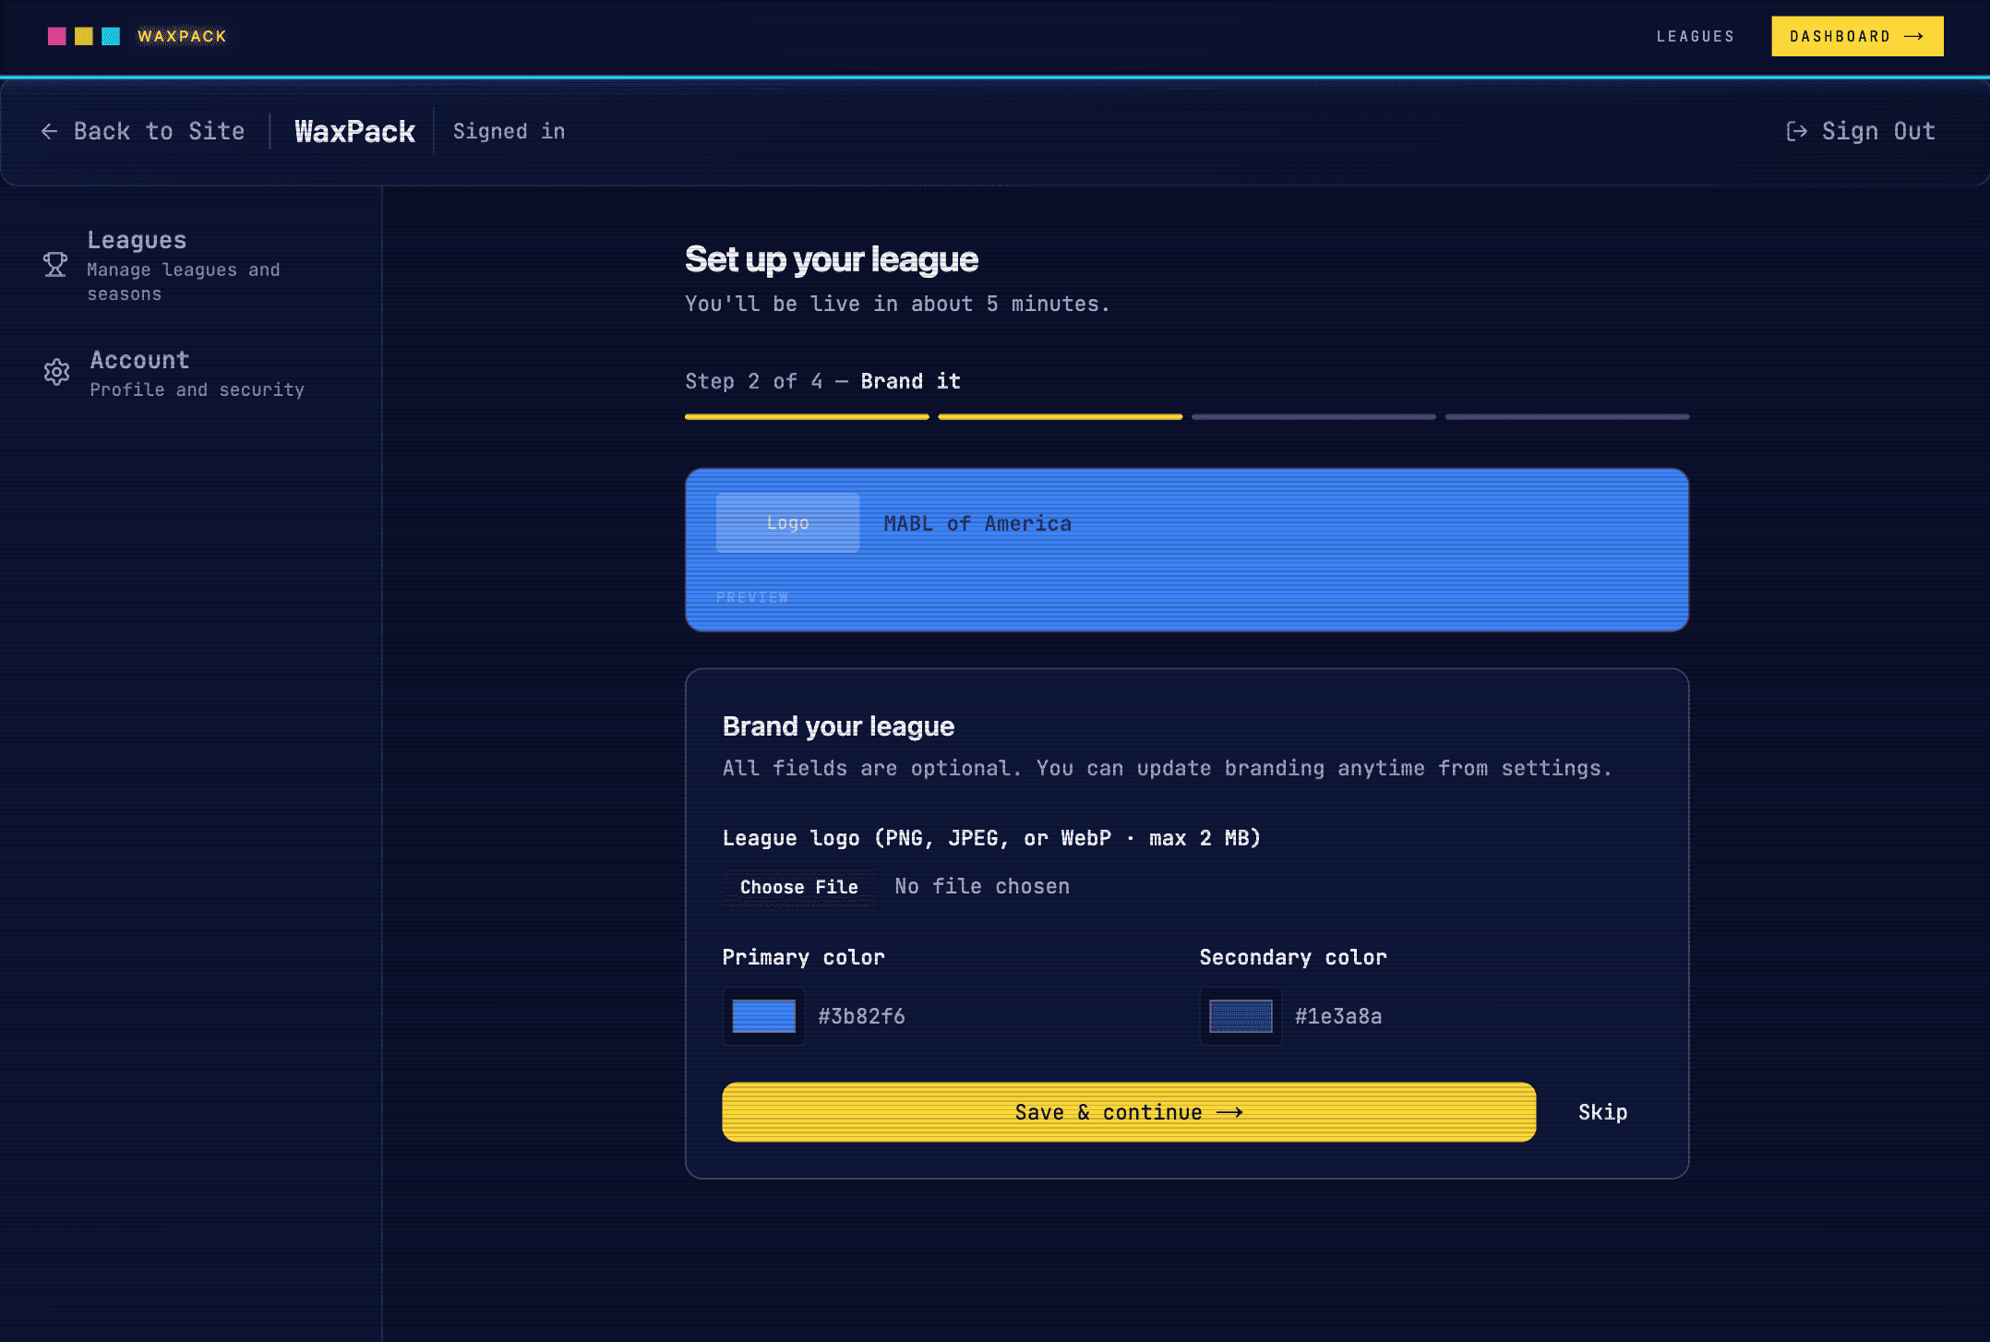The width and height of the screenshot is (1990, 1342).
Task: Open Leagues section in the sidebar
Action: click(x=185, y=266)
